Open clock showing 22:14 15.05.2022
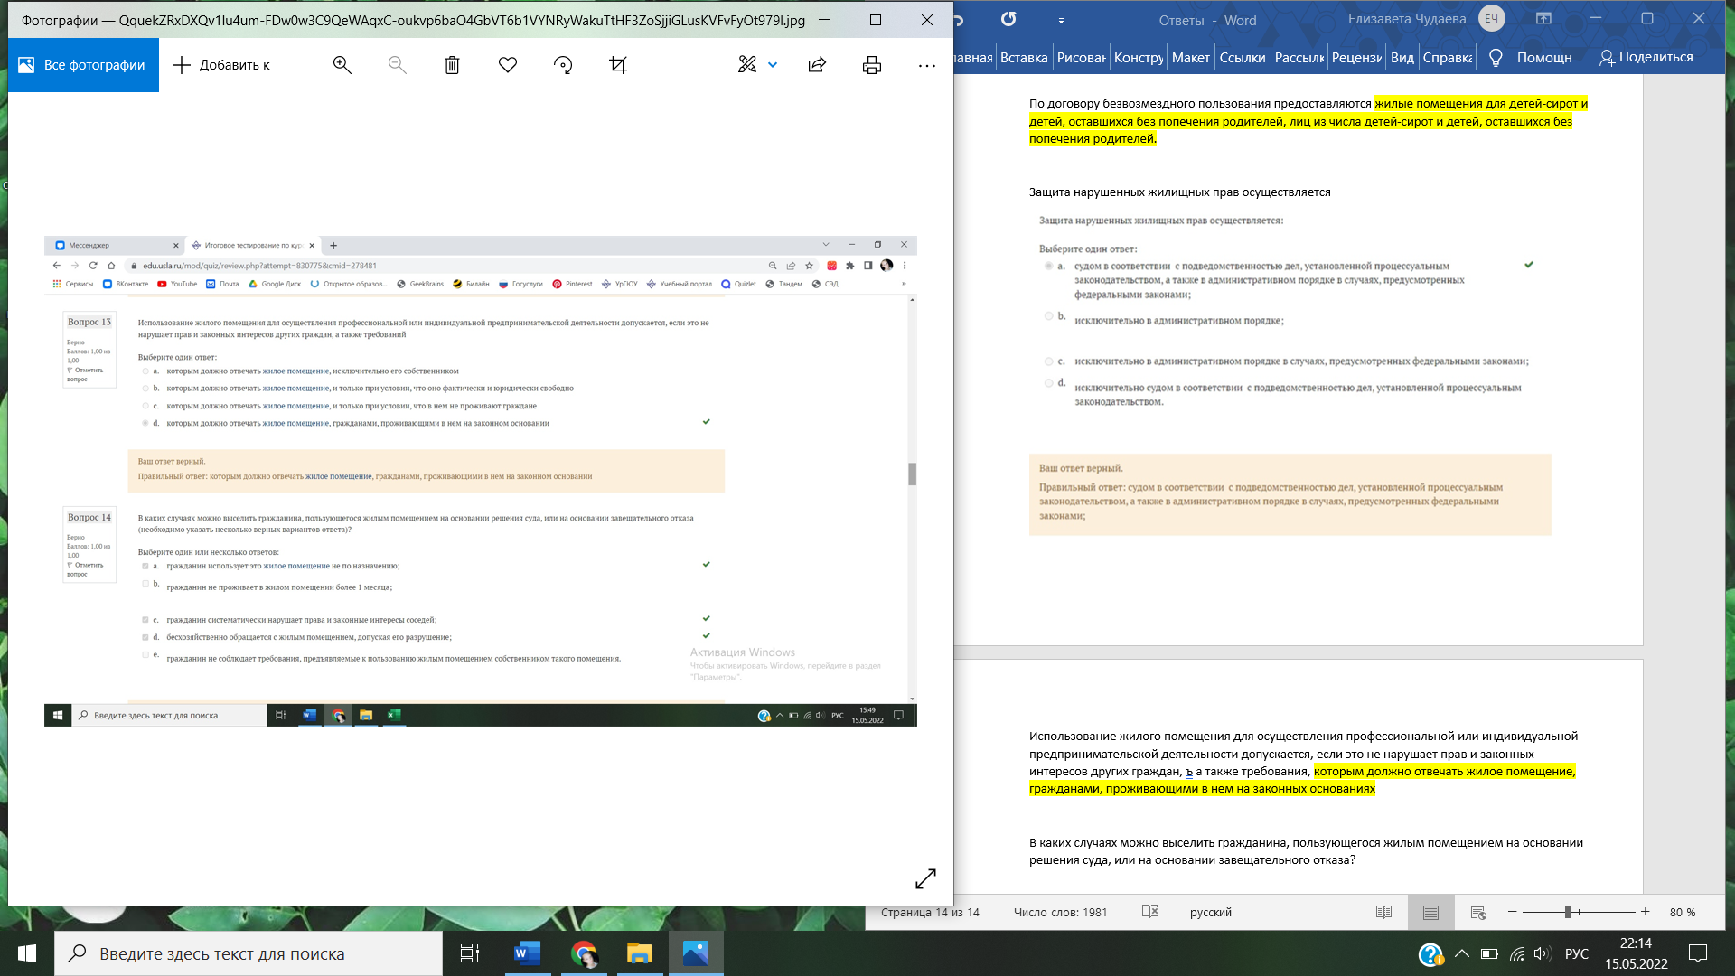The width and height of the screenshot is (1735, 976). [x=1636, y=953]
